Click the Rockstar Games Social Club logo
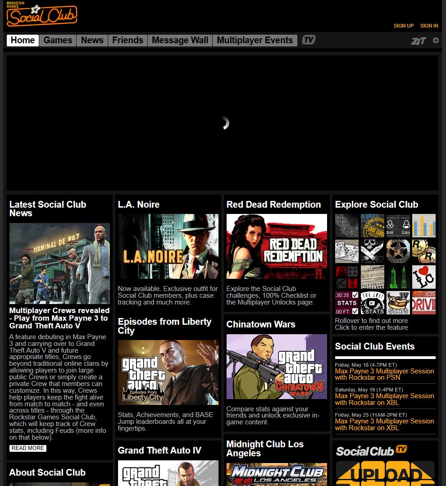Viewport: 446px width, 486px height. coord(41,14)
